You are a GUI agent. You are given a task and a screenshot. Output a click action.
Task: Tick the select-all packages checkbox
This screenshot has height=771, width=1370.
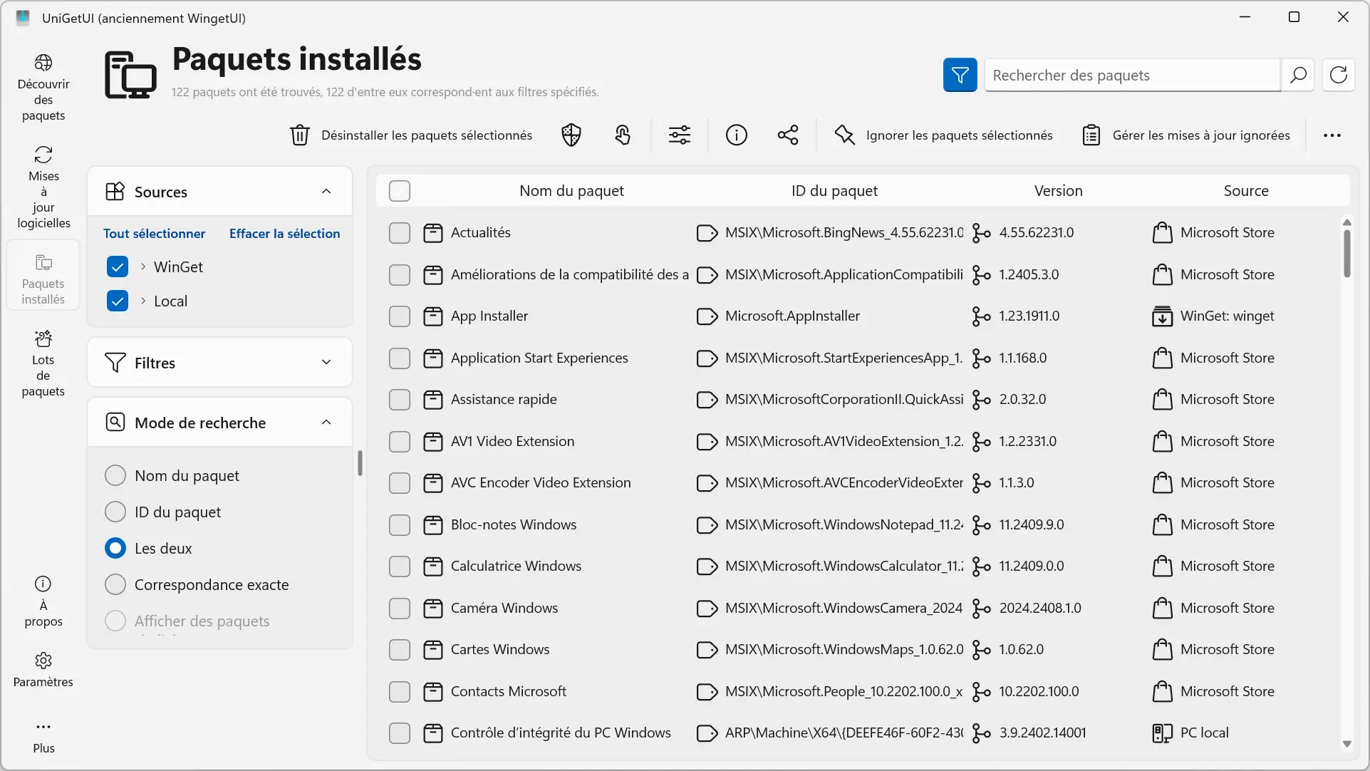pos(400,191)
